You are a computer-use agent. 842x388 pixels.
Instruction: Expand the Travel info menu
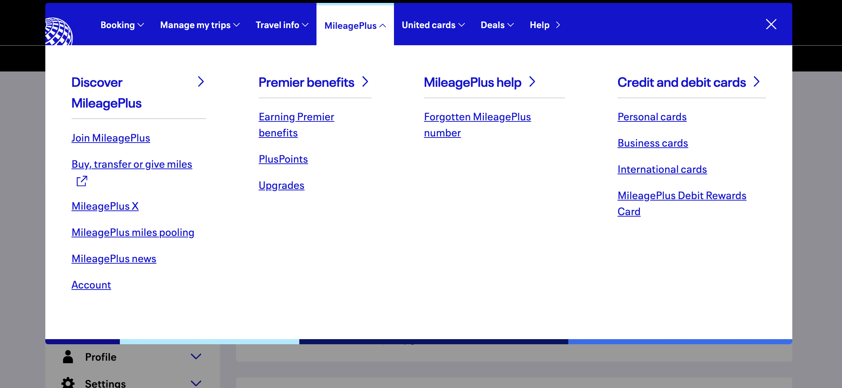[282, 25]
